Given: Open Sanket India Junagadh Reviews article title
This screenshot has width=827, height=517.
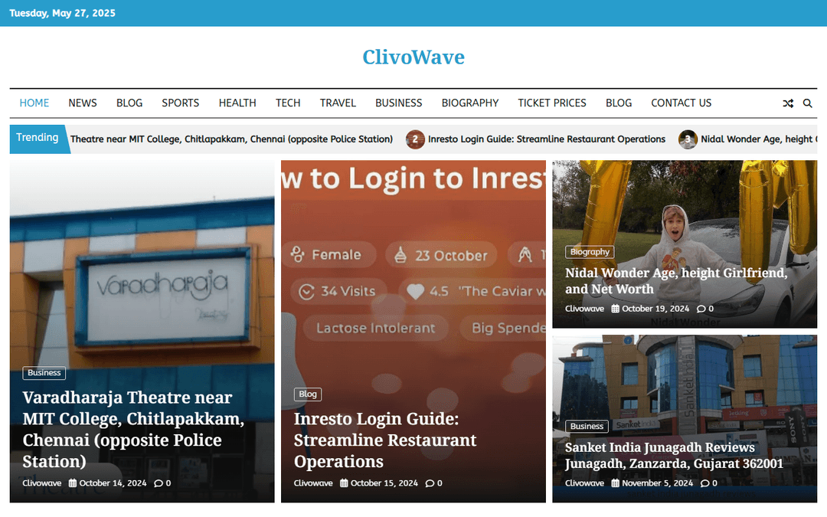Looking at the screenshot, I should (x=674, y=455).
